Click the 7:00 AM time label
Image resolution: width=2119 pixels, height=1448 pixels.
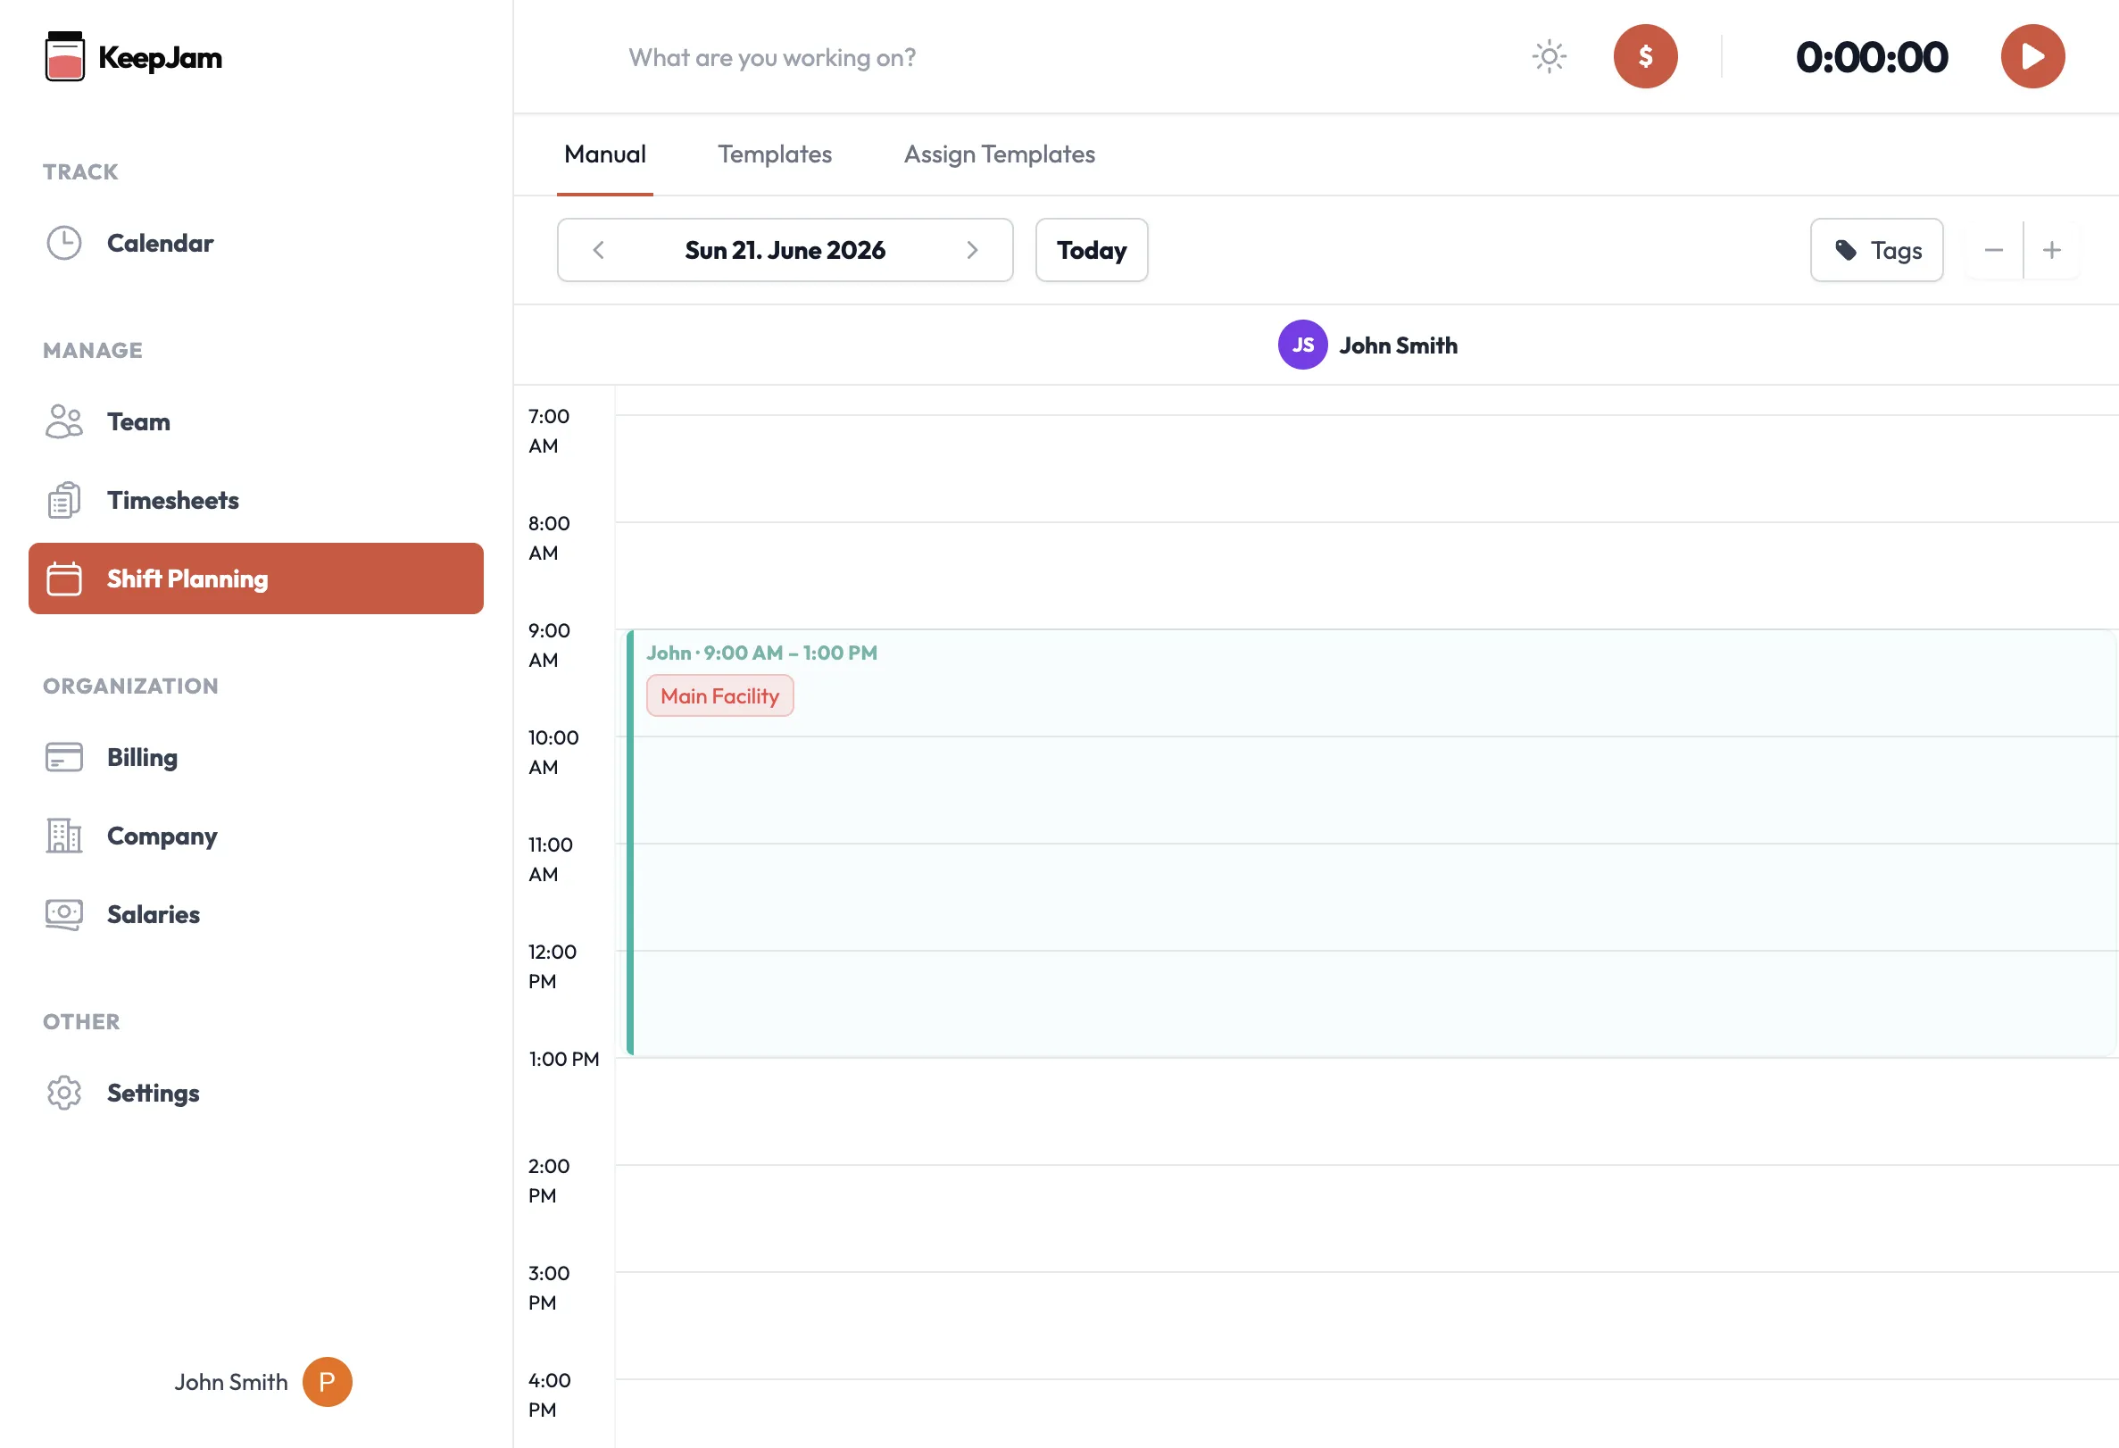(x=548, y=430)
